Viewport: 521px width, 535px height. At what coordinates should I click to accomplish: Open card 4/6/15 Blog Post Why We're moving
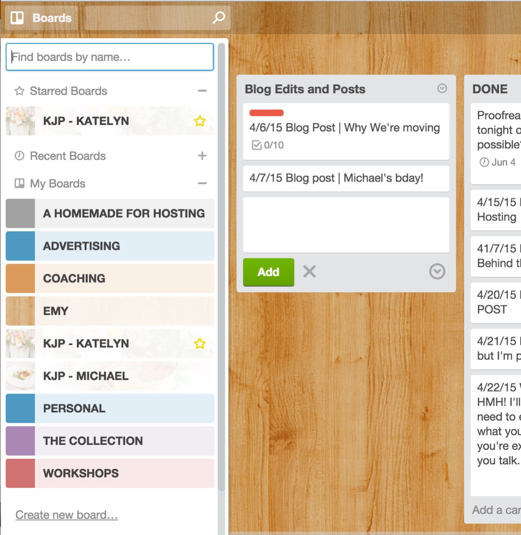click(x=346, y=131)
